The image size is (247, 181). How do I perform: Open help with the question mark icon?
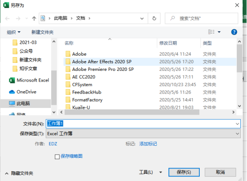pyautogui.click(x=234, y=32)
